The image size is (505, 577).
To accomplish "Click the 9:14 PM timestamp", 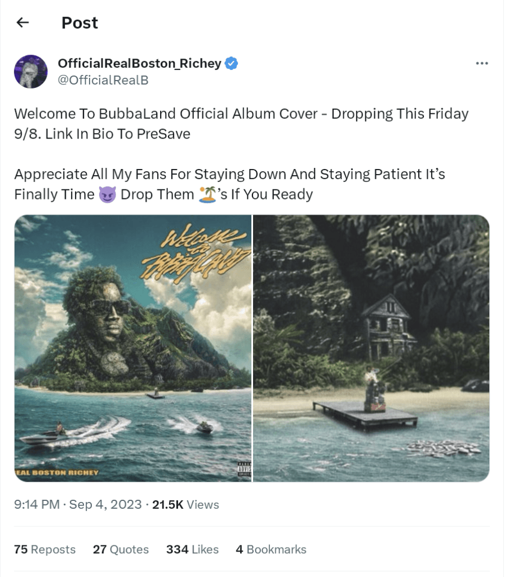I will 37,504.
